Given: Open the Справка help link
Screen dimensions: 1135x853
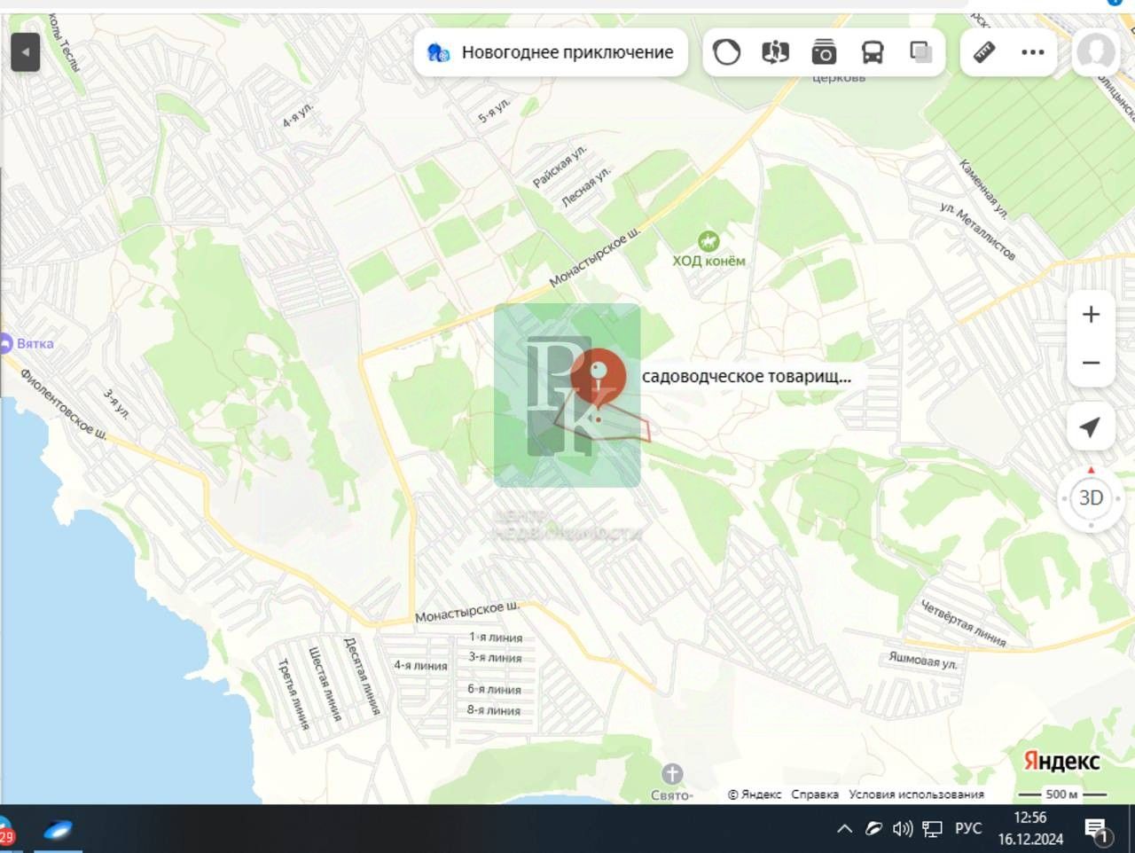Looking at the screenshot, I should [815, 794].
